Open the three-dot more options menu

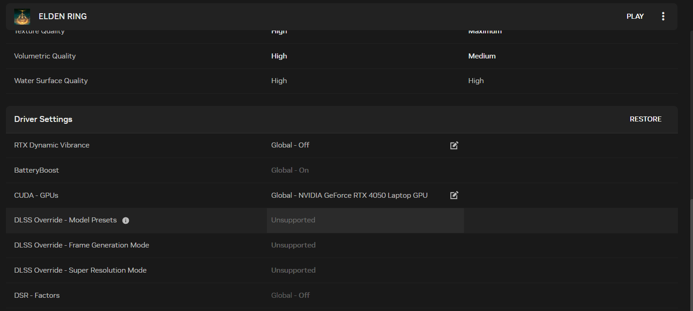(x=663, y=16)
